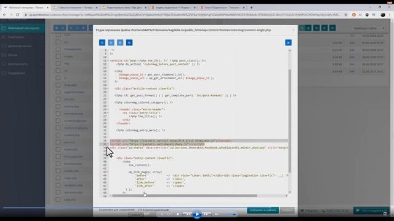Adjust the video player volume slider

(228, 214)
